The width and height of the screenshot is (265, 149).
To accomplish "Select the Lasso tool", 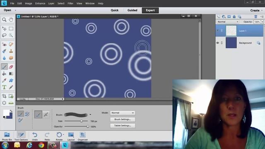I will coord(4,35).
